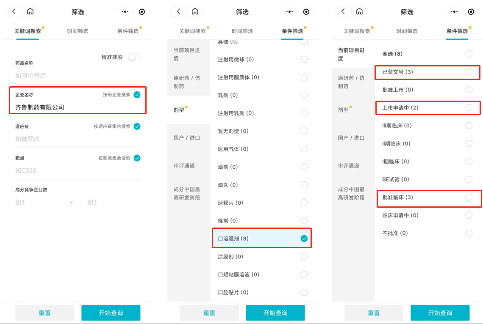Tap the home icon in the right panel
This screenshot has height=324, width=483.
coord(359,12)
